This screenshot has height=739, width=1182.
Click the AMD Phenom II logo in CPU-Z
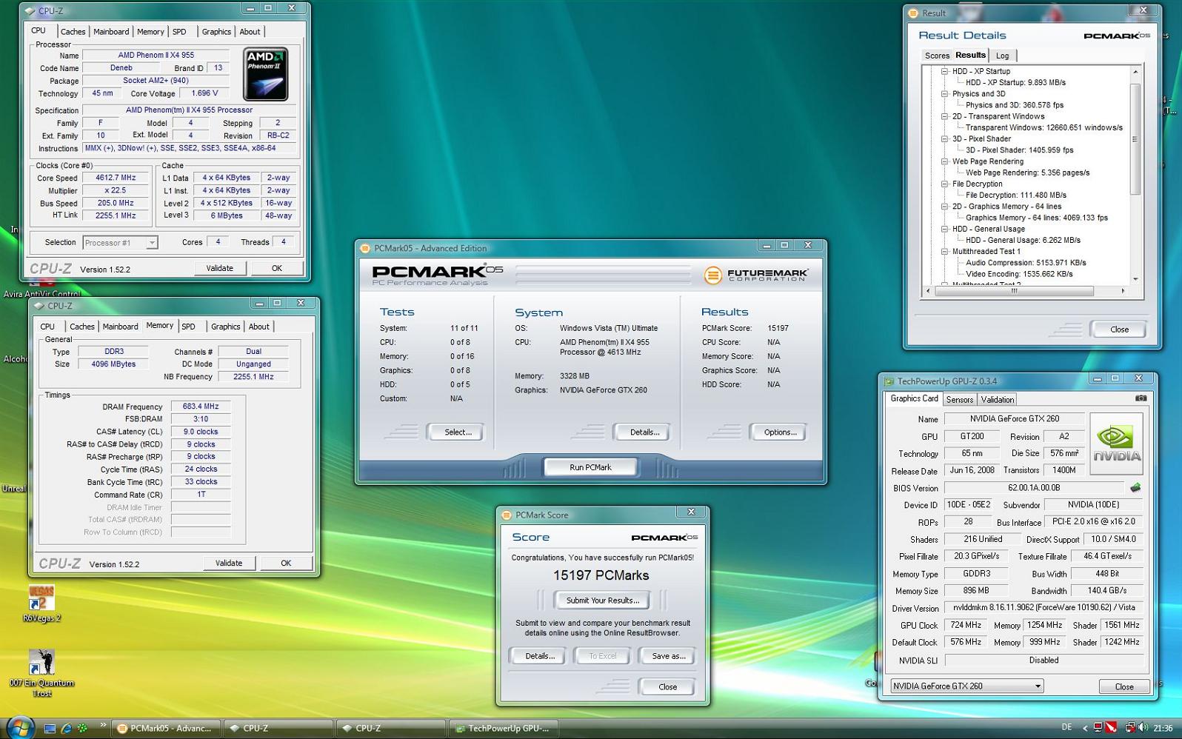pos(265,74)
